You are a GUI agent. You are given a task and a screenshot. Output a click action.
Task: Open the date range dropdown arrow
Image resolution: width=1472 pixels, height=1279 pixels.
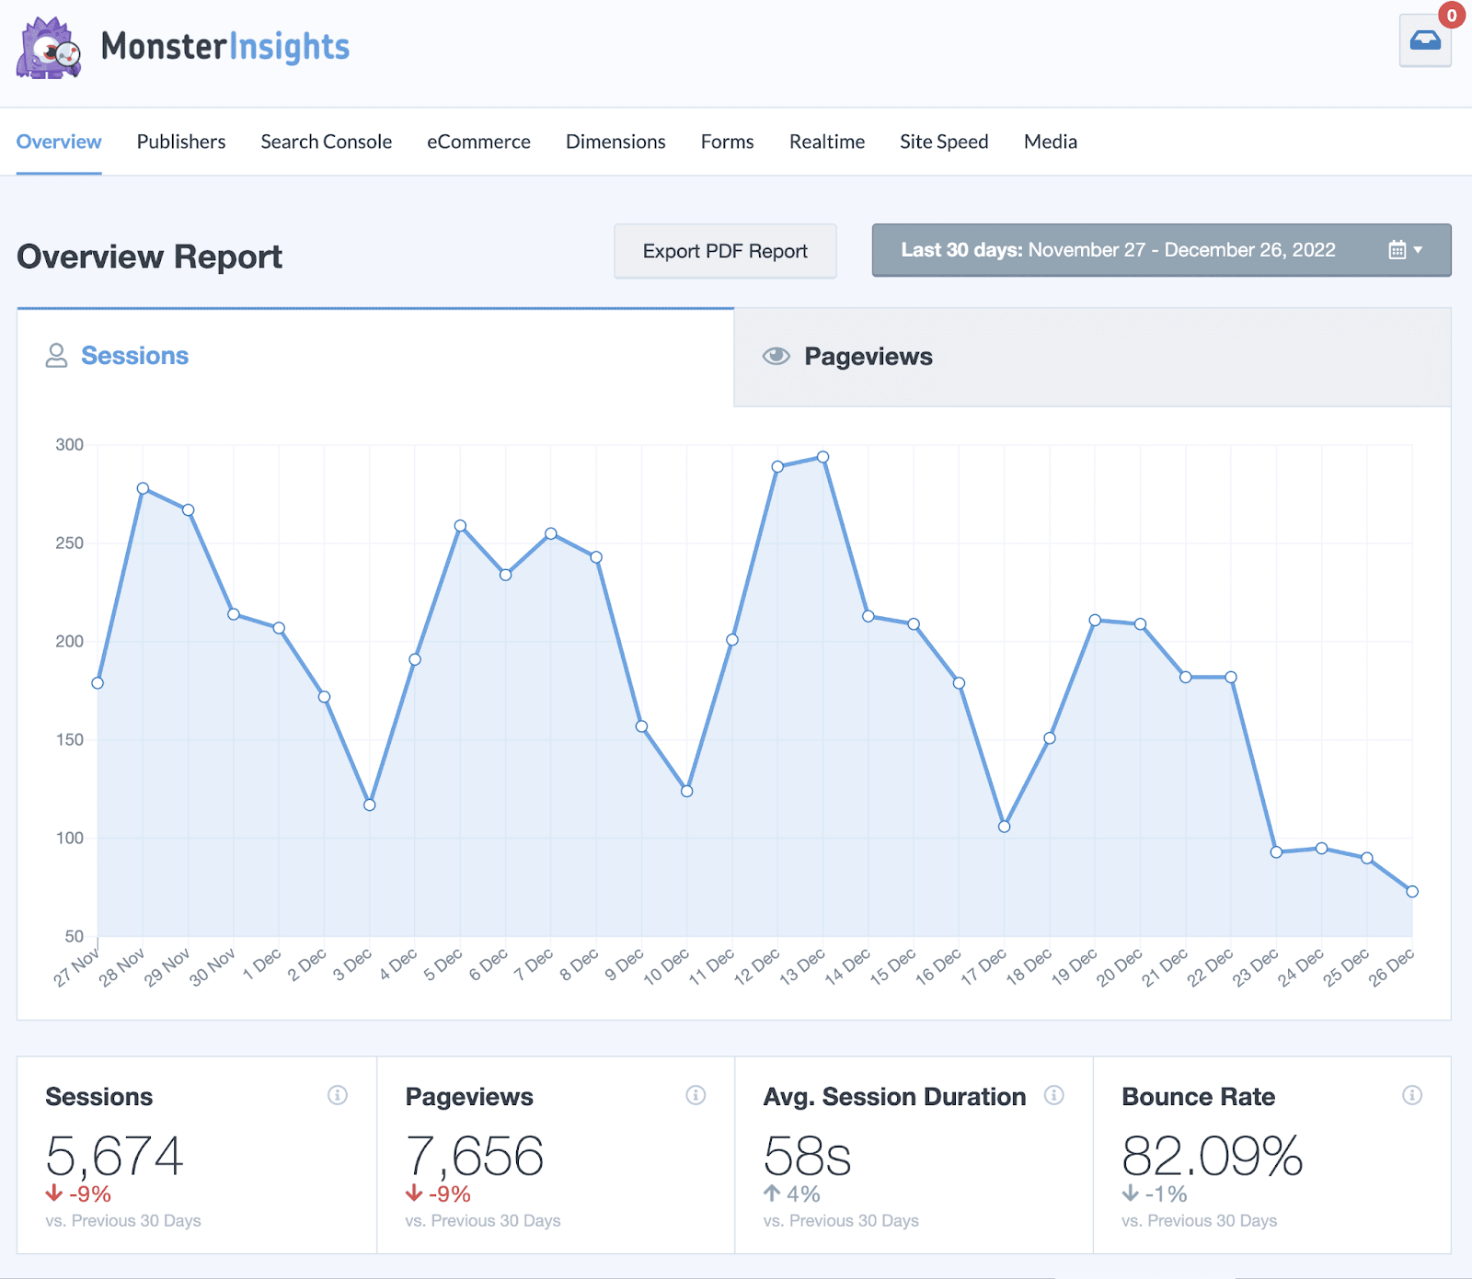coord(1420,249)
